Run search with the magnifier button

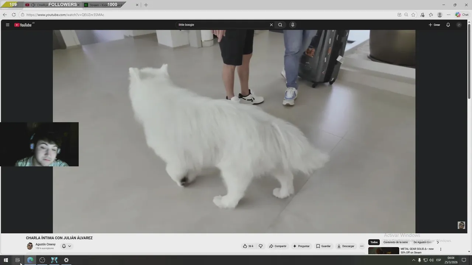point(280,25)
